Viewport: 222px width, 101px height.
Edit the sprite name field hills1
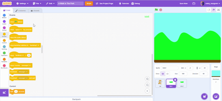tap(170, 68)
